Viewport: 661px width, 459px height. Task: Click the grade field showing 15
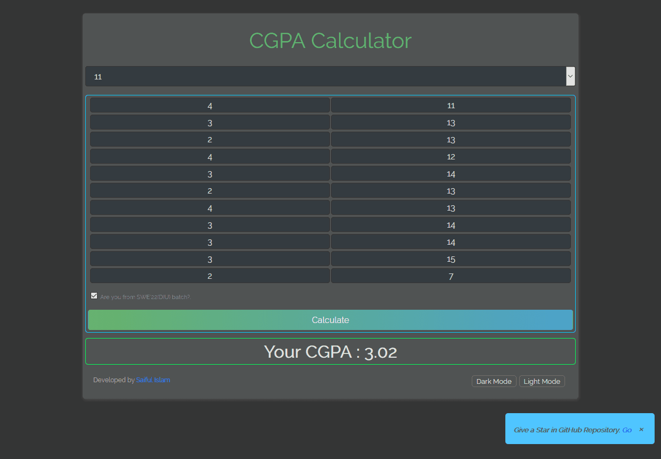click(450, 259)
